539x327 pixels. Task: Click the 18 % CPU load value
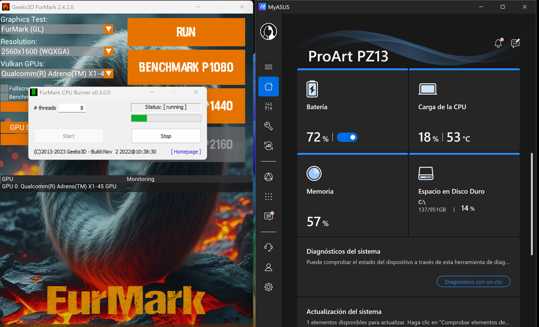pyautogui.click(x=428, y=137)
